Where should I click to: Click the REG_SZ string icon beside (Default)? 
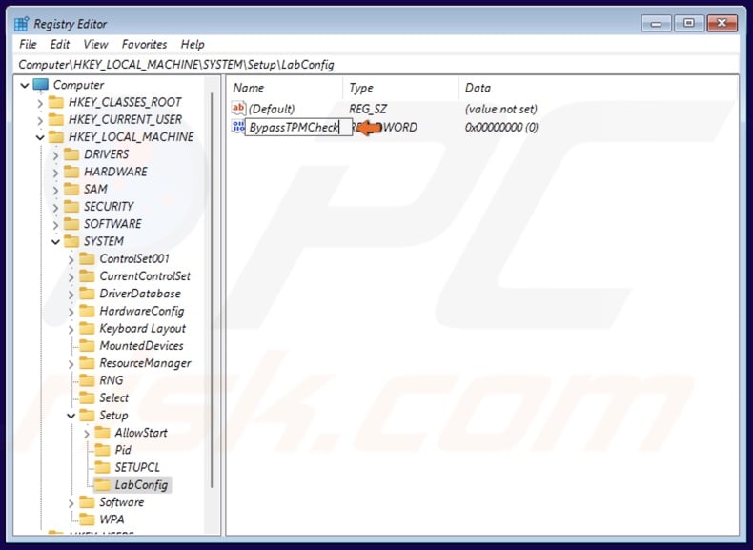pyautogui.click(x=238, y=108)
